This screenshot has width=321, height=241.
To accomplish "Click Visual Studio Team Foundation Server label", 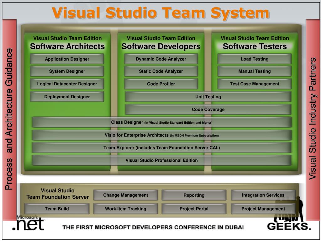I will click(x=58, y=194).
